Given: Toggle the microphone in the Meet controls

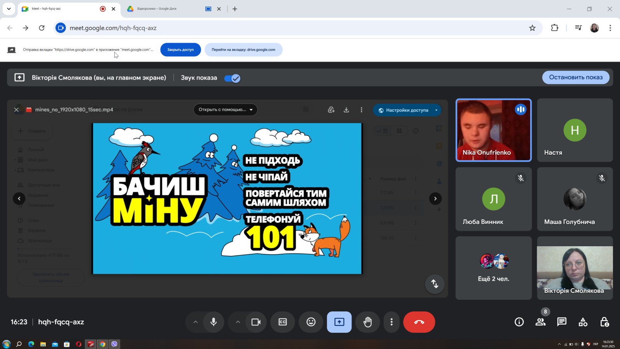Looking at the screenshot, I should [x=214, y=322].
